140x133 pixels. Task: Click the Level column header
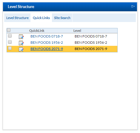click(77, 31)
